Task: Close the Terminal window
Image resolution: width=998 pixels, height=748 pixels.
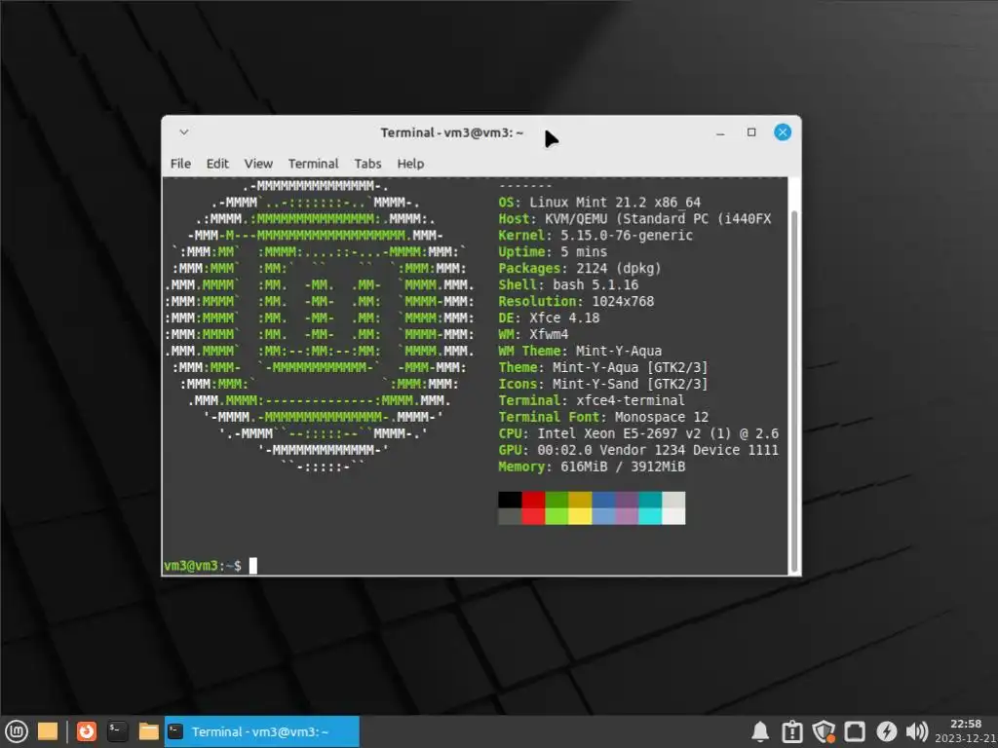Action: pos(783,132)
